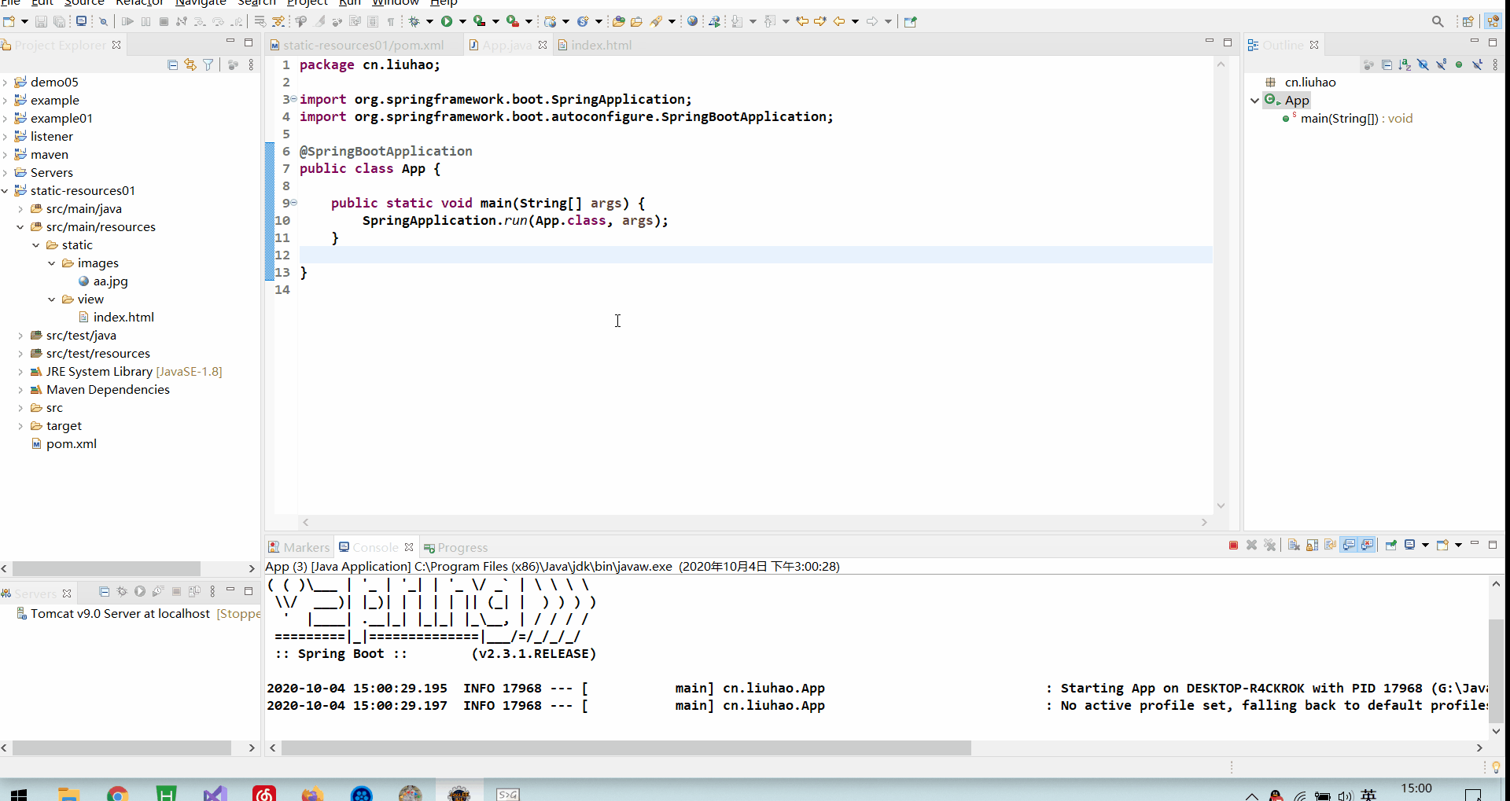Image resolution: width=1510 pixels, height=801 pixels.
Task: Toggle Show Console on Standard Error change
Action: point(1368,546)
